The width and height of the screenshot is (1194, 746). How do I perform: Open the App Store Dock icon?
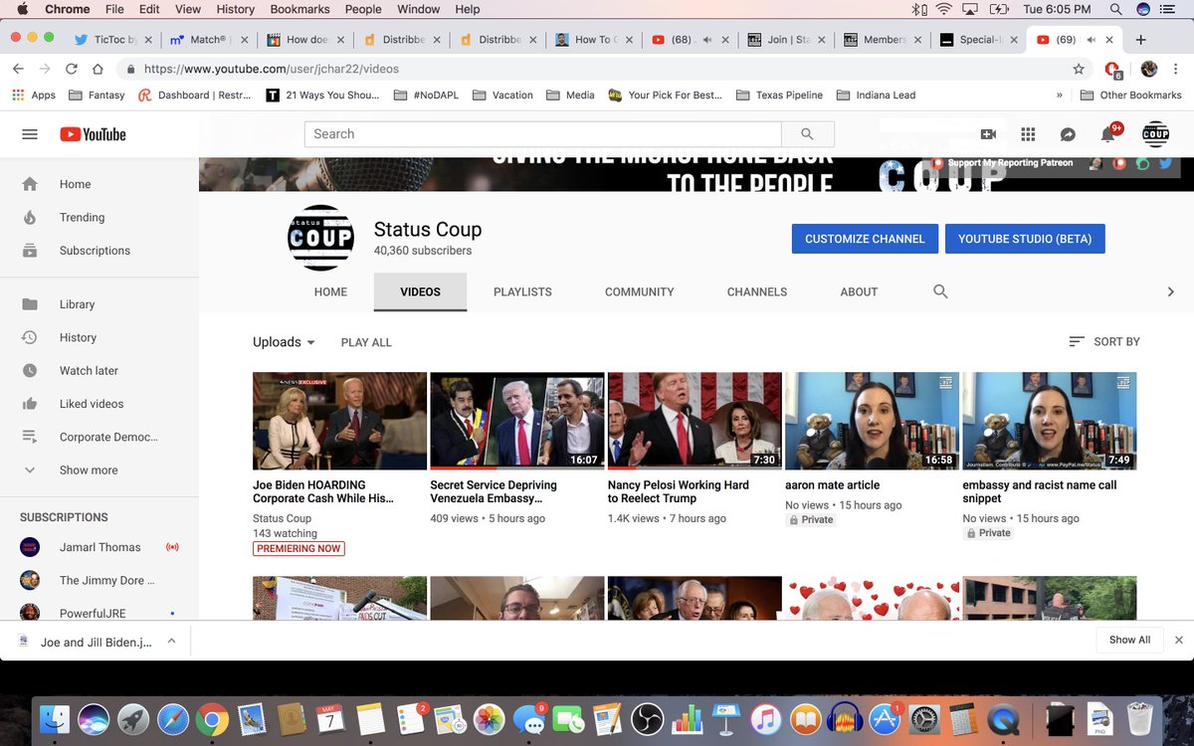coord(885,719)
